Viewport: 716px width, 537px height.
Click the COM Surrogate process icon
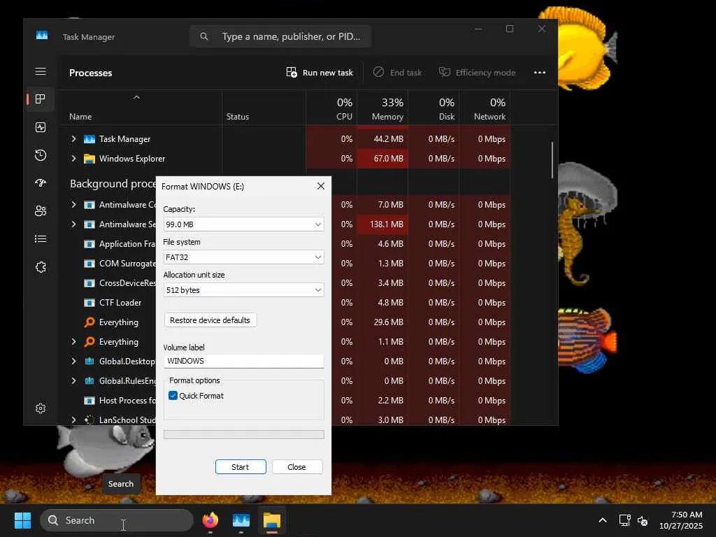[x=89, y=264]
